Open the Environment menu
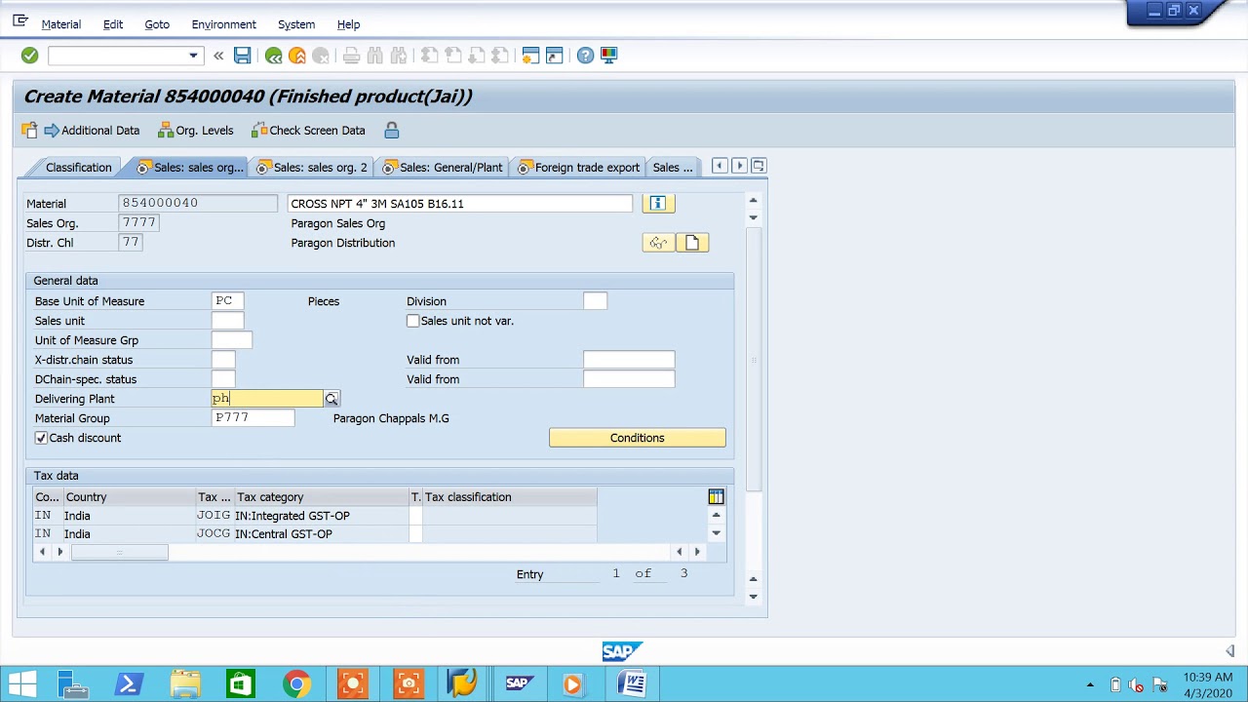 [223, 24]
